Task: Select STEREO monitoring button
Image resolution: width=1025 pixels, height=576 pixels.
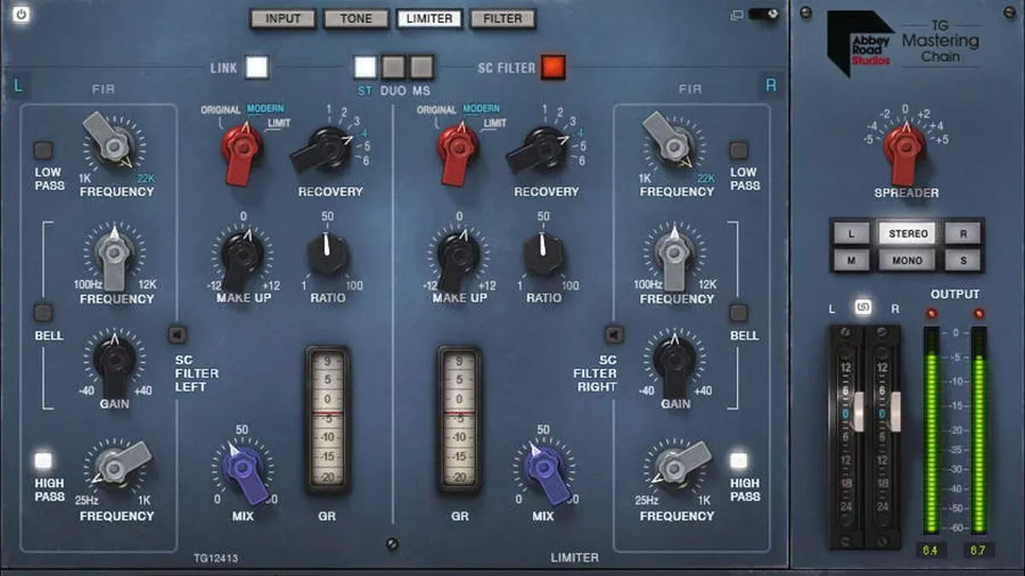Action: 908,233
